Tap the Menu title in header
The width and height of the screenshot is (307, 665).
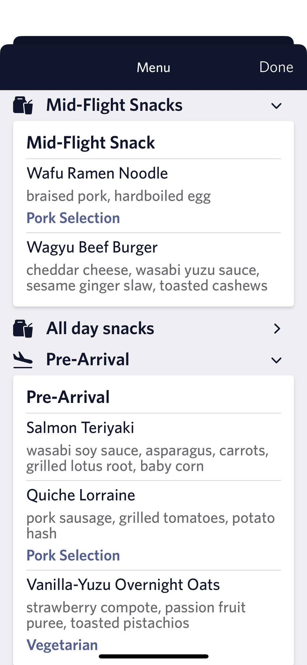153,67
